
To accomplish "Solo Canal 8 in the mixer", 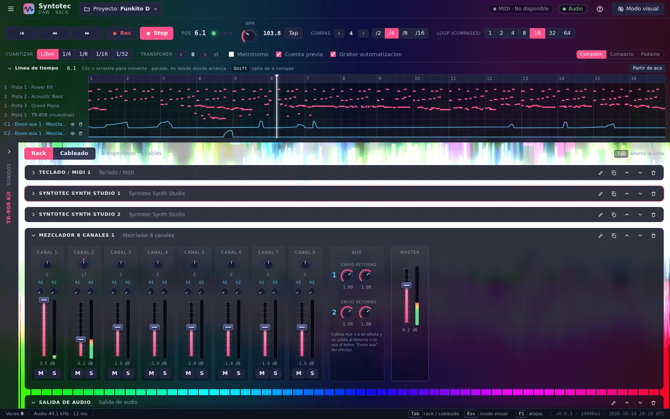I will [x=312, y=373].
